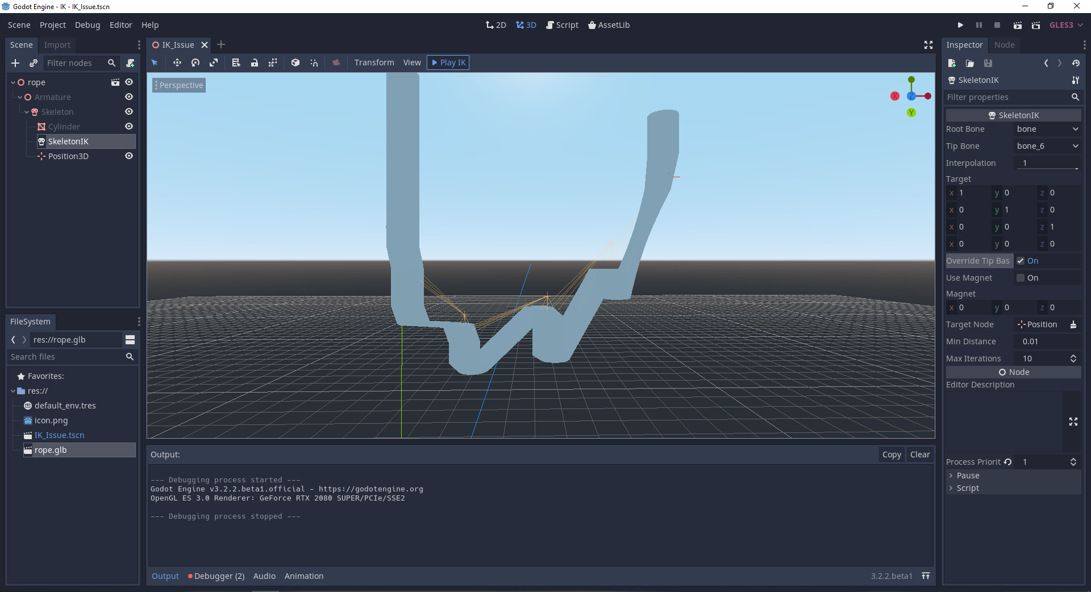Expand the bottom panel icon

[x=926, y=576]
